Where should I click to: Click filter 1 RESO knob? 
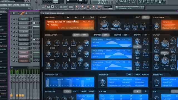[x=156, y=40]
